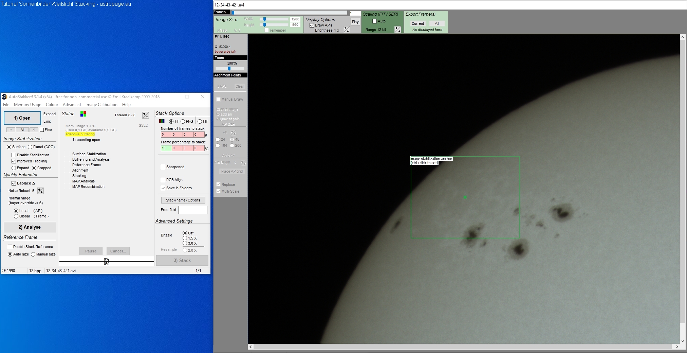Click the AP Size stepper icon
This screenshot has width=687, height=353.
coord(234,133)
